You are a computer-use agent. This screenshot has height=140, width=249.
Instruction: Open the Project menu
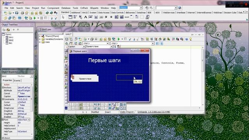(x=35, y=8)
